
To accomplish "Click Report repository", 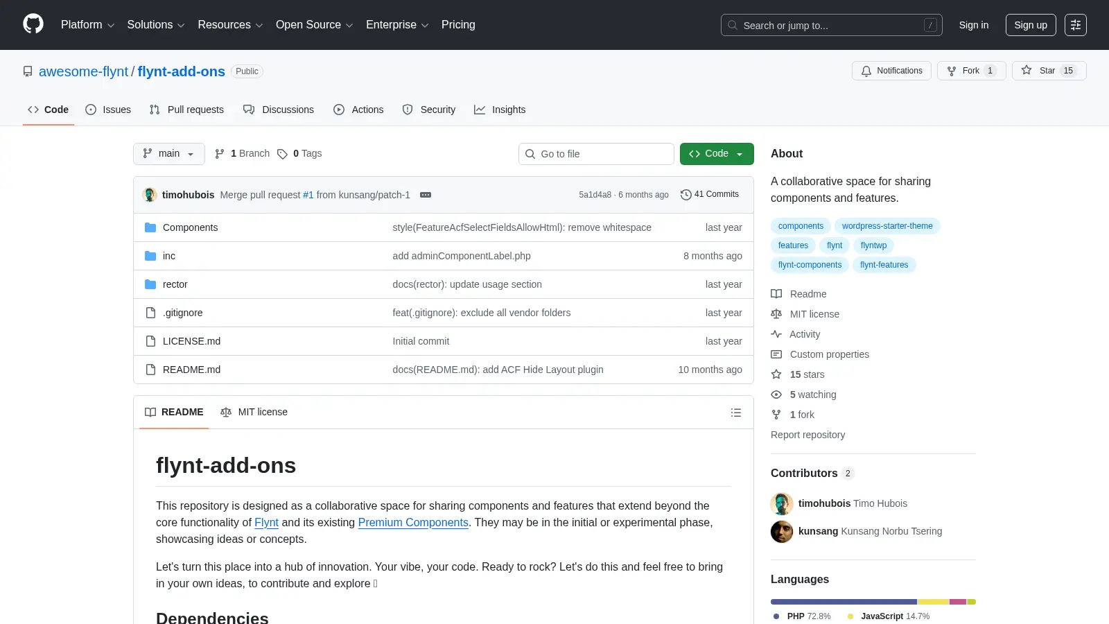I will tap(807, 435).
